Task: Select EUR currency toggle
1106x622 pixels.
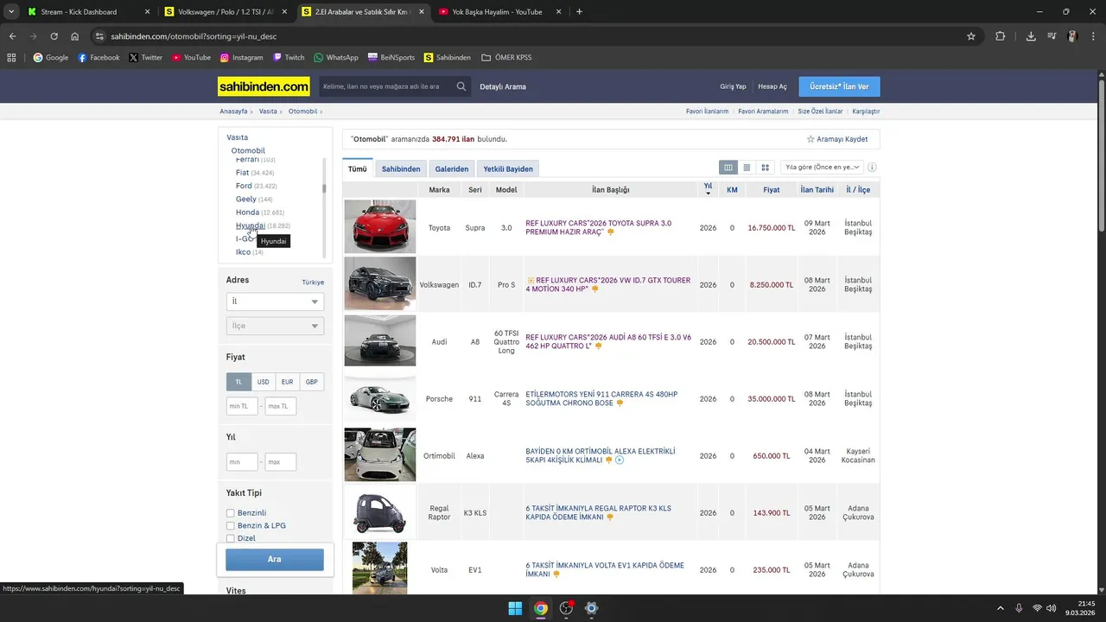Action: (287, 382)
